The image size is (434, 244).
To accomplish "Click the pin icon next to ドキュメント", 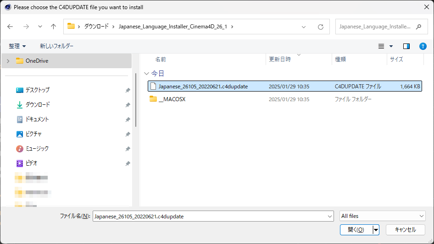I will 128,119.
